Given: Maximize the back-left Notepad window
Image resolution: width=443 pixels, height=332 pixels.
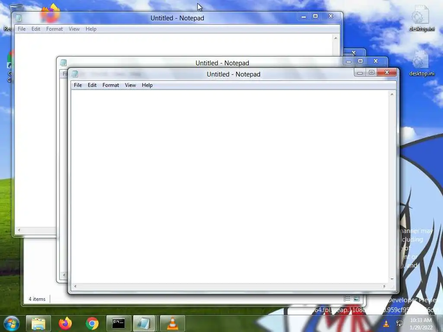Looking at the screenshot, I should [x=315, y=16].
